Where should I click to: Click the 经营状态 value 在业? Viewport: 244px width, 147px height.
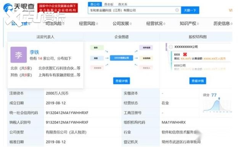[165, 103]
